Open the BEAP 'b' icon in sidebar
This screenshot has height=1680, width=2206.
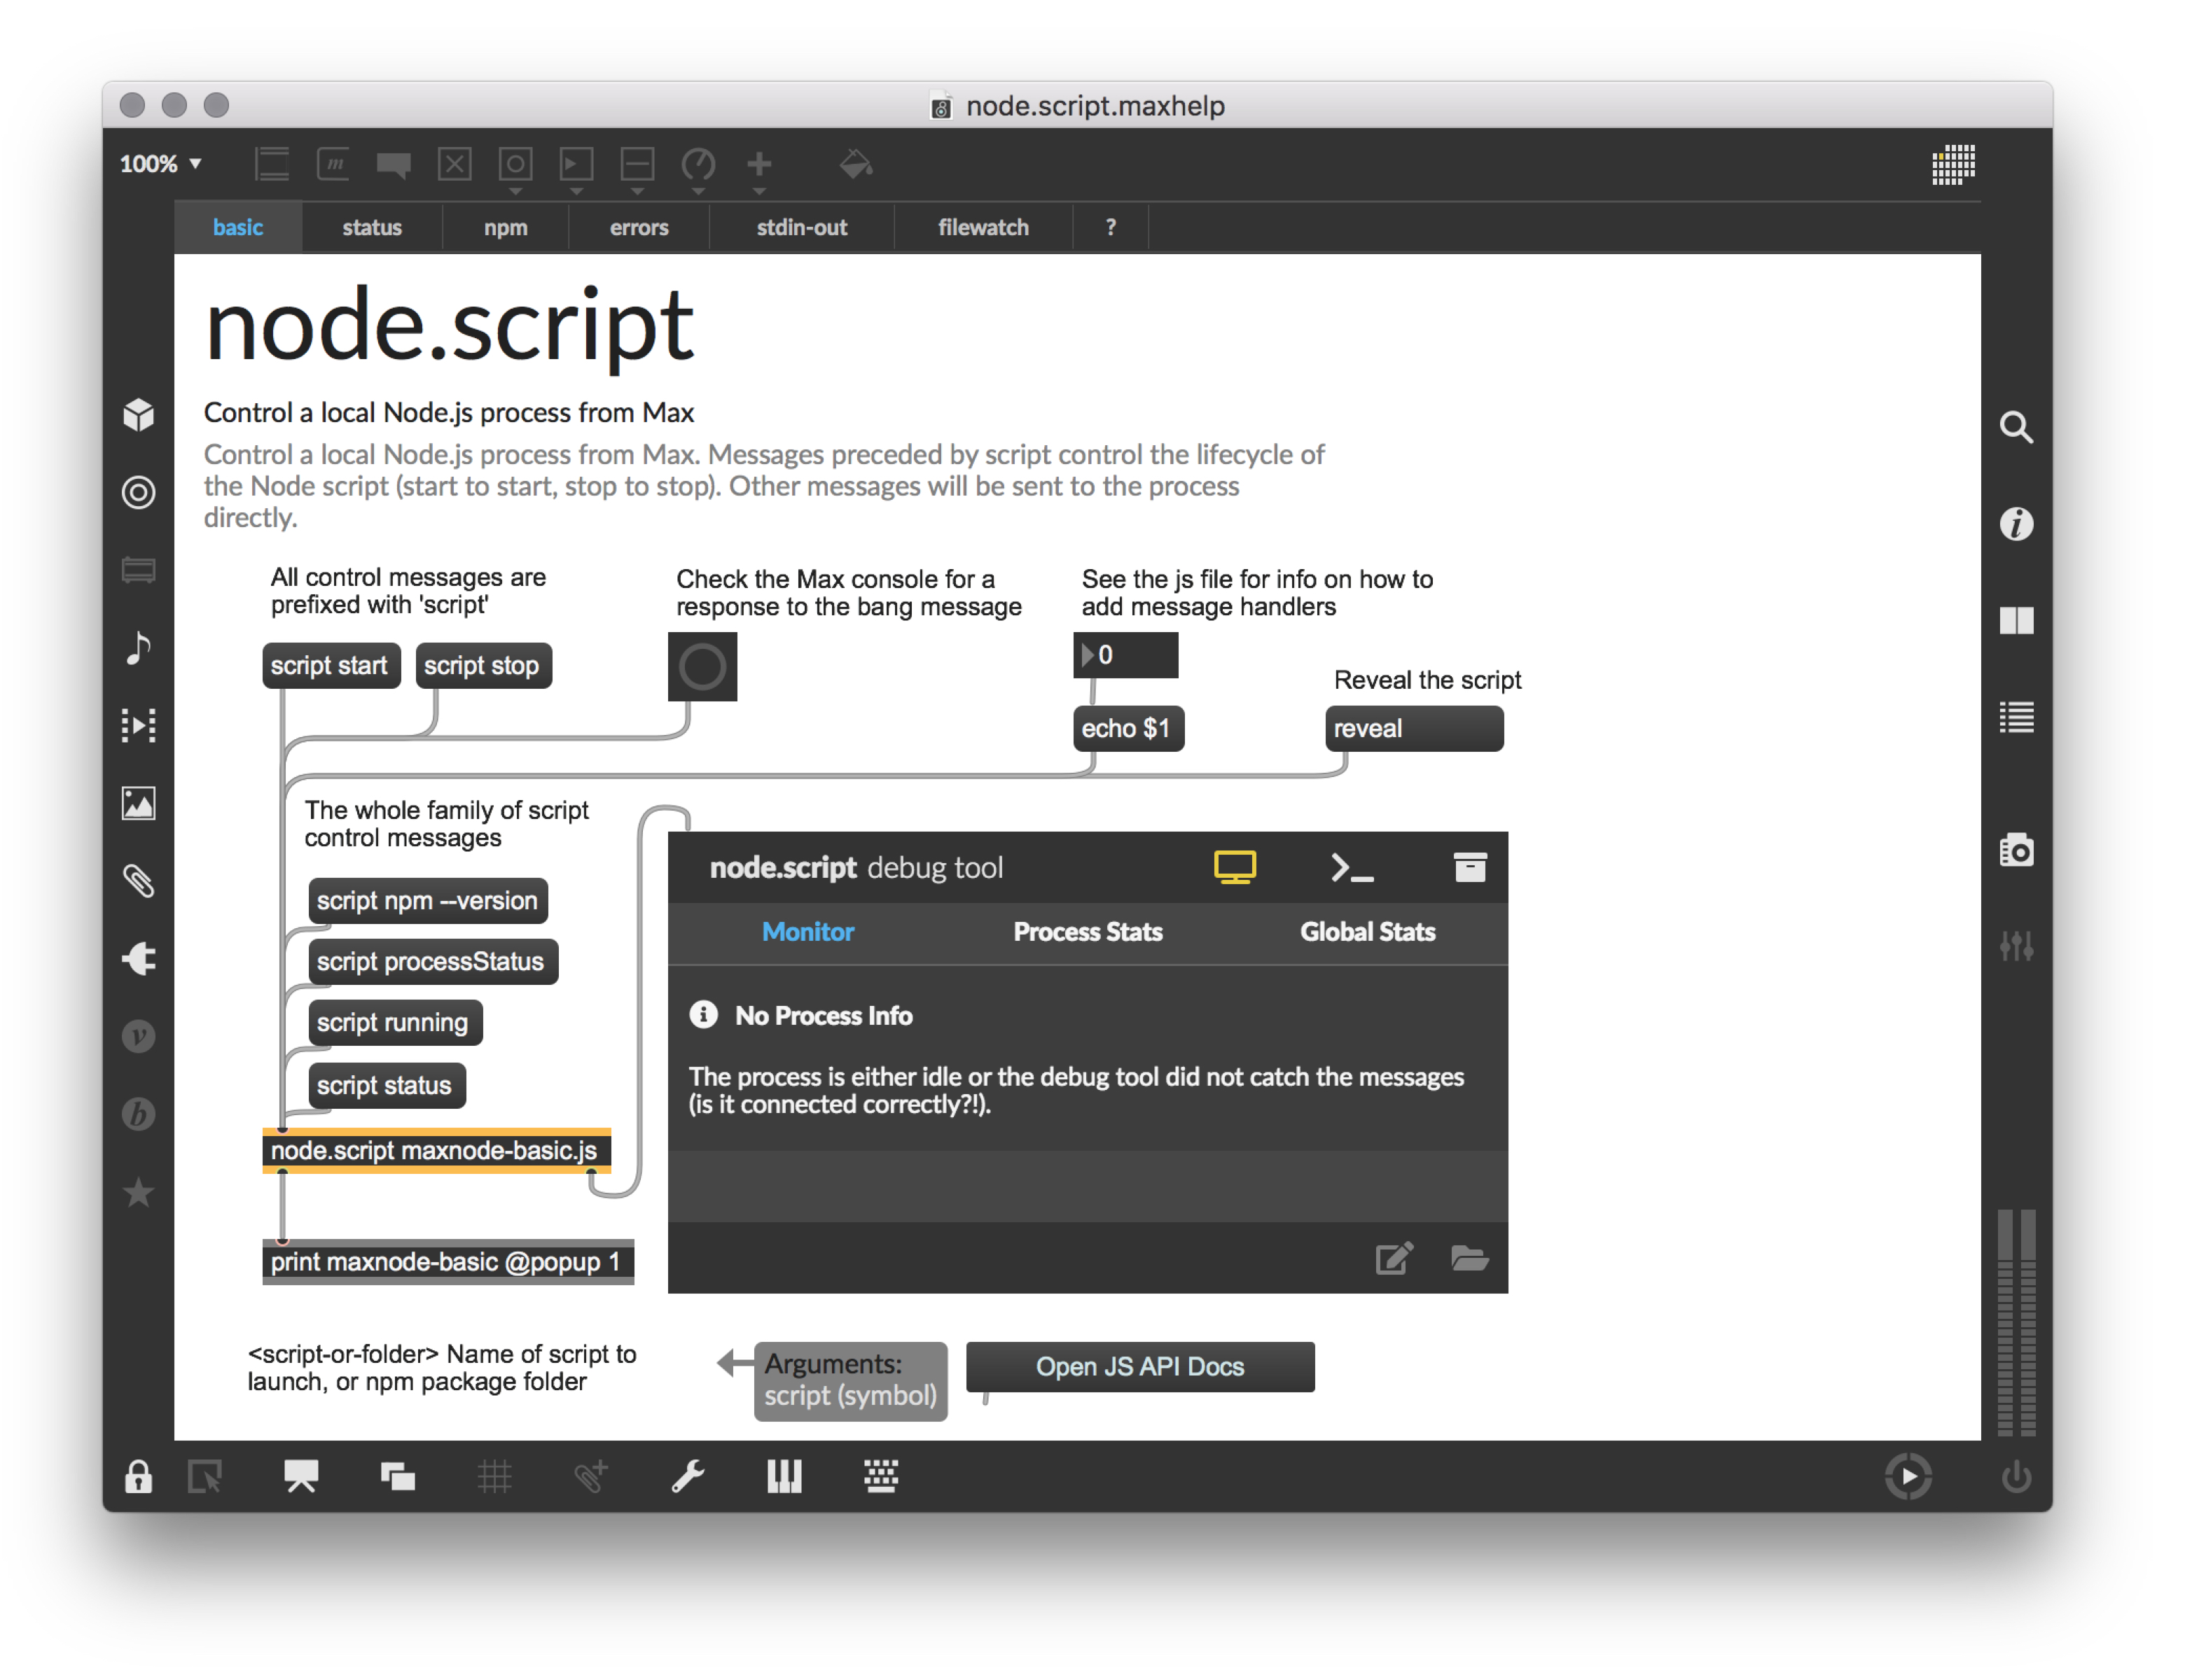coord(139,1114)
